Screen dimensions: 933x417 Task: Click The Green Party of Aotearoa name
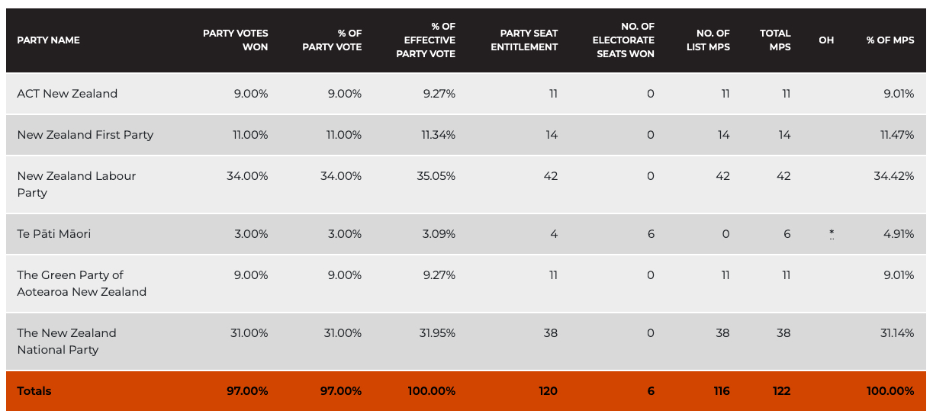point(82,283)
